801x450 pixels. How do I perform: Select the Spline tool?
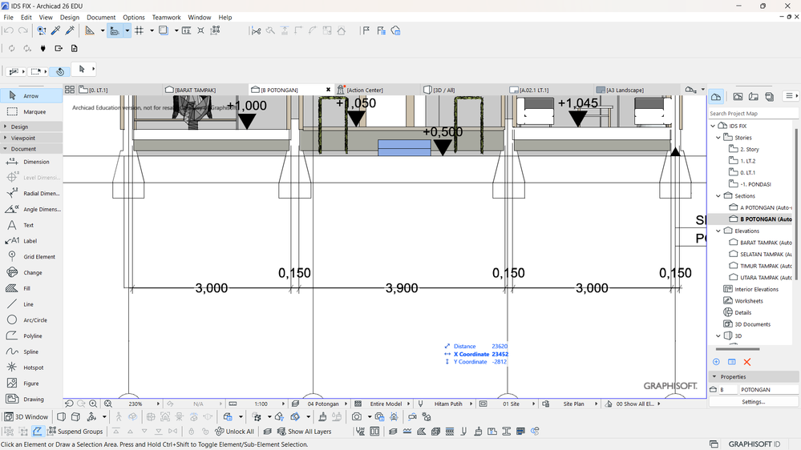tap(32, 352)
